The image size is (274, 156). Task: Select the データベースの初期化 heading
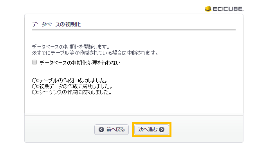point(56,24)
